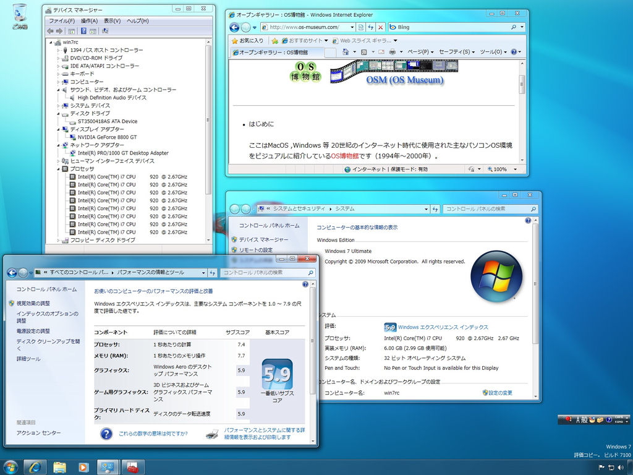Open the Start menu orb

[x=10, y=468]
